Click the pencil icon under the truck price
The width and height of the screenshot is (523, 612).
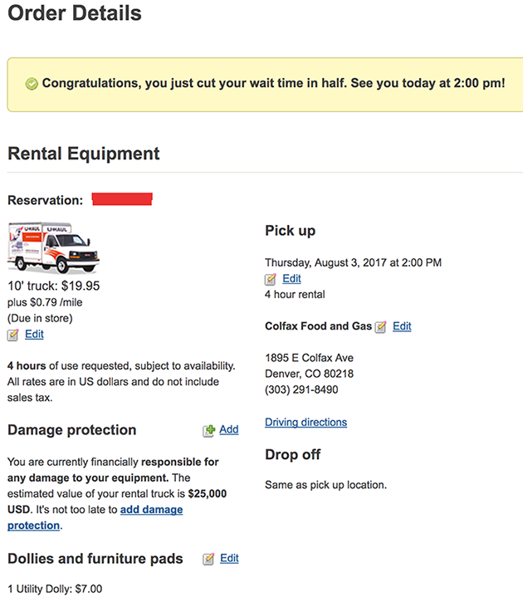[12, 335]
